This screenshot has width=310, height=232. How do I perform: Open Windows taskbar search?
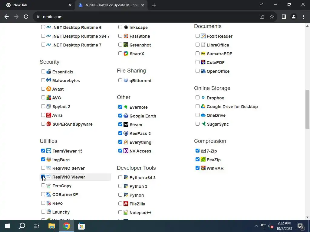(x=22, y=226)
